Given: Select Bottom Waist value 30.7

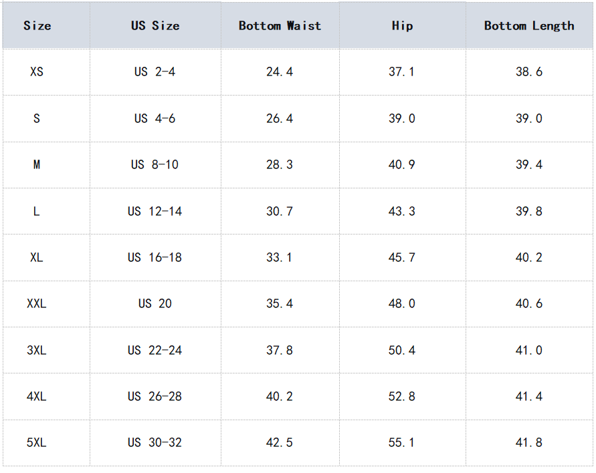Looking at the screenshot, I should [x=280, y=211].
